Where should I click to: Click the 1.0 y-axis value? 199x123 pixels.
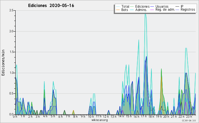[x=11, y=73]
